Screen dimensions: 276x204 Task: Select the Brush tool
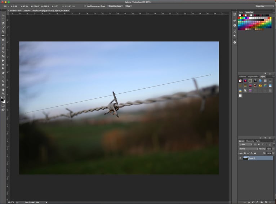click(x=3, y=44)
